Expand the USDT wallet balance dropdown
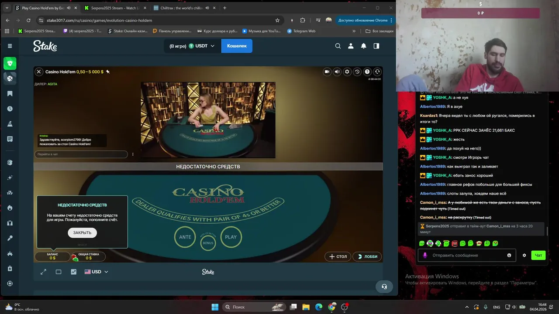 192,46
